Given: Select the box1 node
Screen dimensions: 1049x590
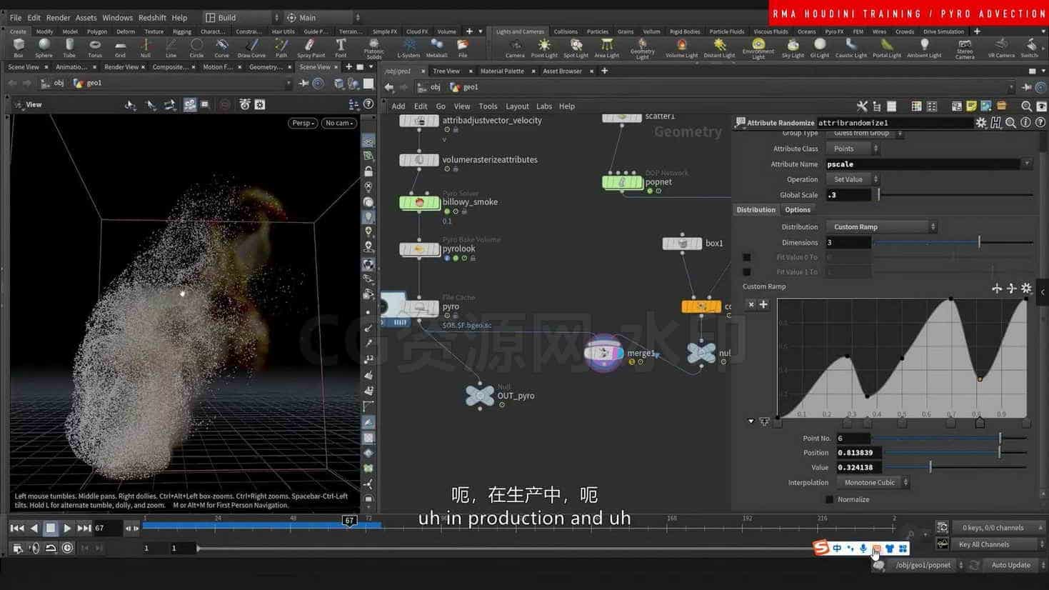Looking at the screenshot, I should click(x=682, y=244).
